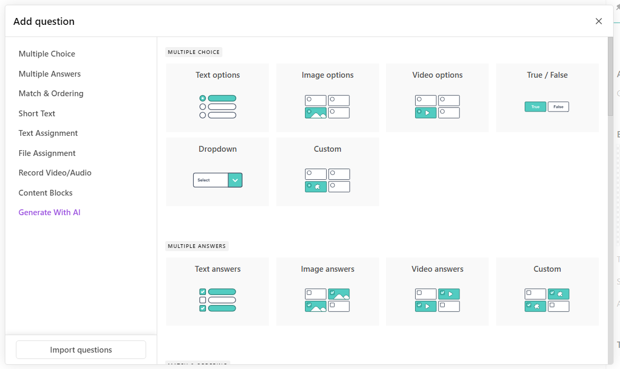Select the Text options question type
The height and width of the screenshot is (369, 620).
click(x=218, y=98)
